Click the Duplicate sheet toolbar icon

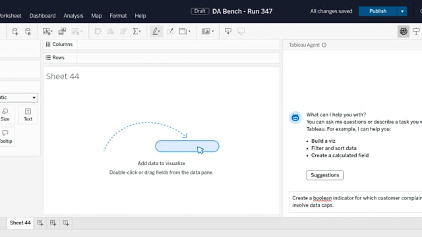point(62,32)
